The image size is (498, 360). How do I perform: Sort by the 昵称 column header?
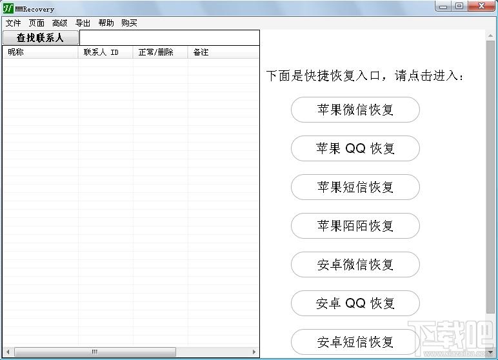[x=41, y=52]
